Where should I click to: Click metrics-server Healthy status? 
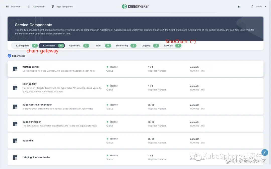coord(112,67)
